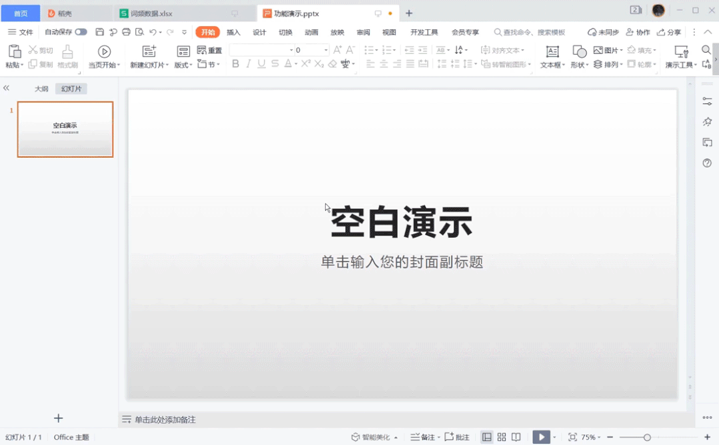Viewport: 719px width, 445px height.
Task: Open the 75% zoom level dropdown
Action: [x=590, y=437]
